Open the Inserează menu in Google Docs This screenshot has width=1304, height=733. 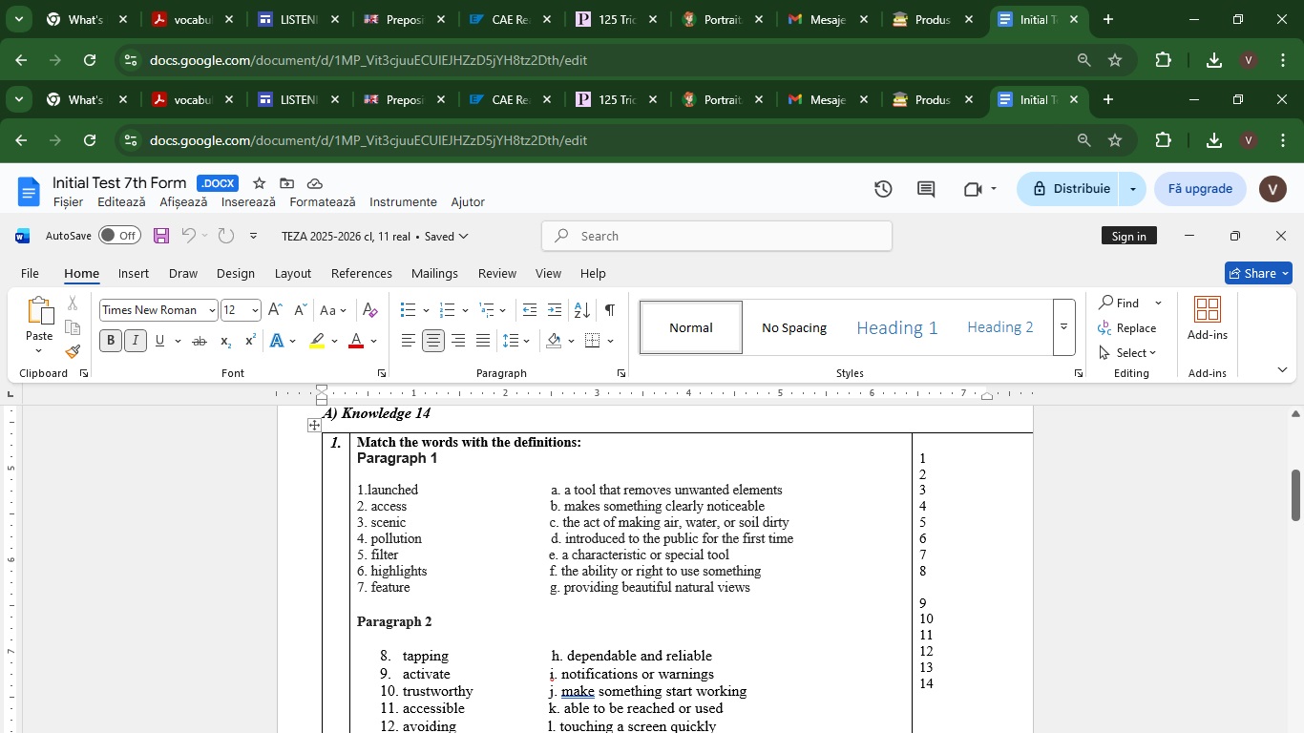coord(248,202)
